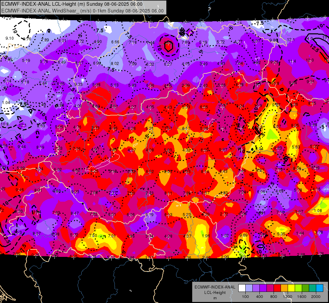The height and width of the screenshot is (303, 329).
Task: Click the lime green legend swatch
Action: click(298, 288)
